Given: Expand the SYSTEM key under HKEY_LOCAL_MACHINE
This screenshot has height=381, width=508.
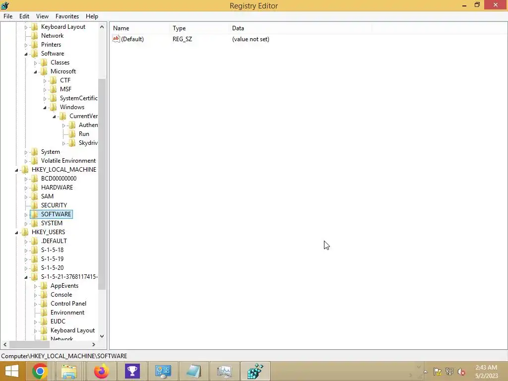Looking at the screenshot, I should pyautogui.click(x=26, y=224).
